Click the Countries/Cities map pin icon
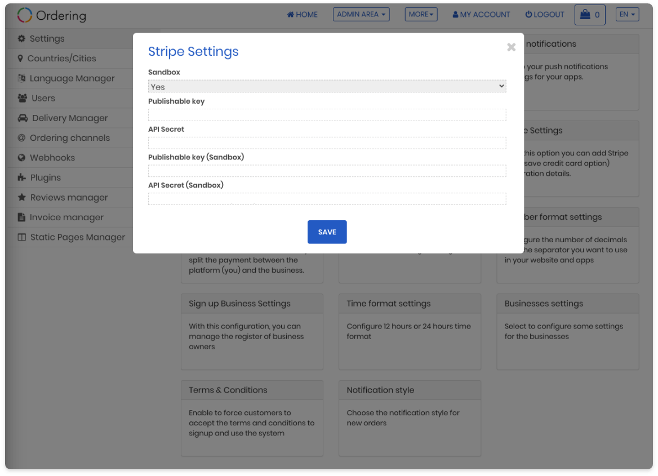This screenshot has width=658, height=476. (x=20, y=59)
